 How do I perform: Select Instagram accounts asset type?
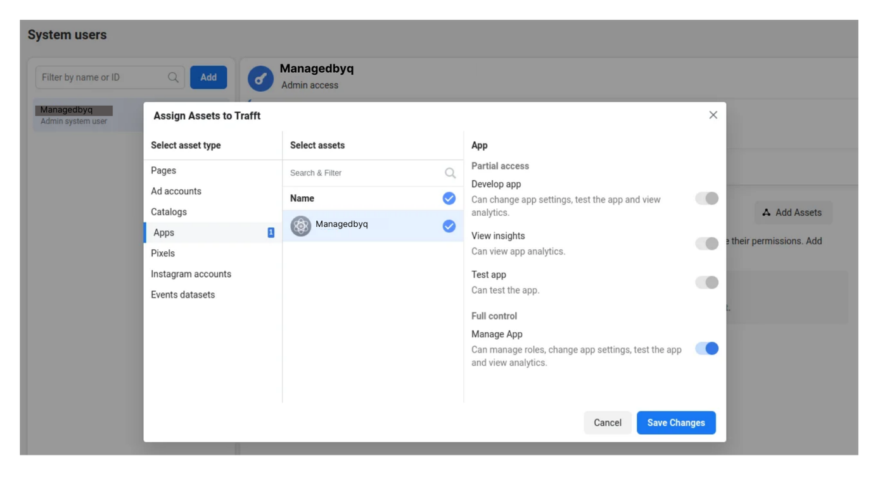(x=191, y=274)
